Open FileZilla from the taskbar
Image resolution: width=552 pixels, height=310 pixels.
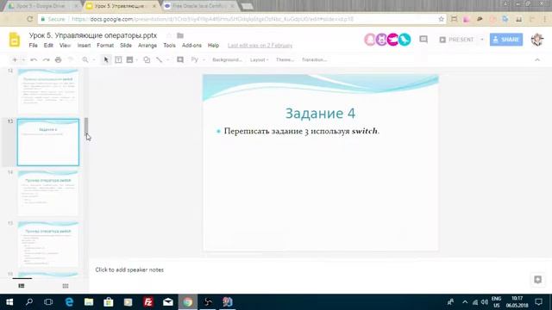(x=148, y=302)
